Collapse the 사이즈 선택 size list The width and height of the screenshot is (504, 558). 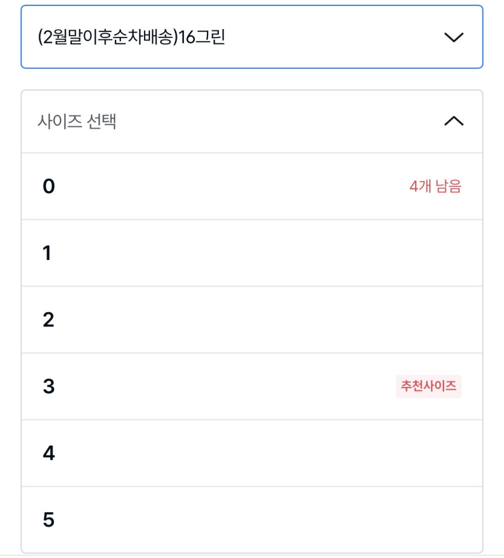(252, 122)
